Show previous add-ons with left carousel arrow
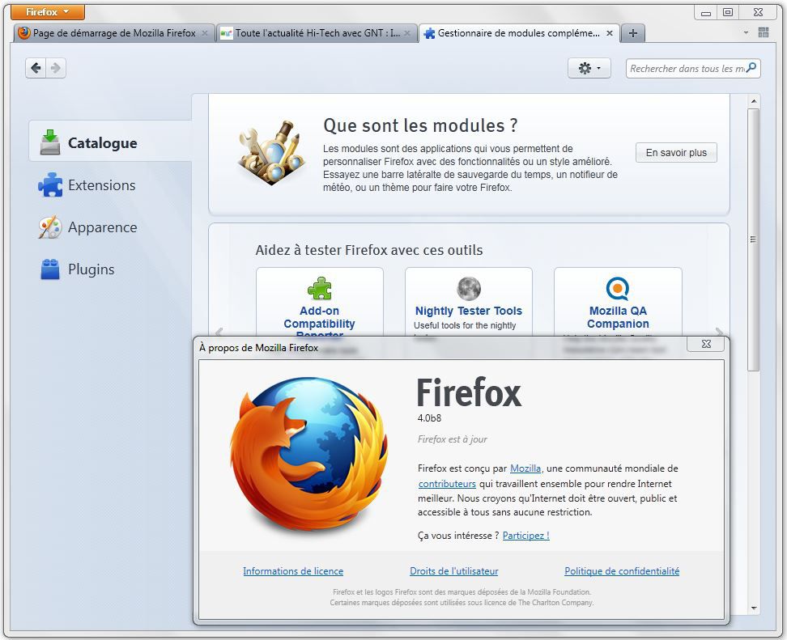This screenshot has width=787, height=640. [219, 332]
